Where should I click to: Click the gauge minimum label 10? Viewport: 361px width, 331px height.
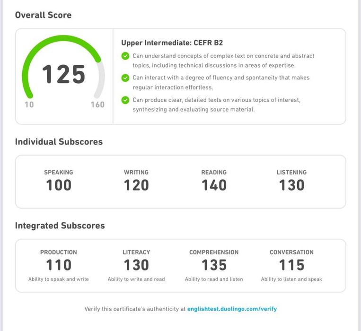29,105
